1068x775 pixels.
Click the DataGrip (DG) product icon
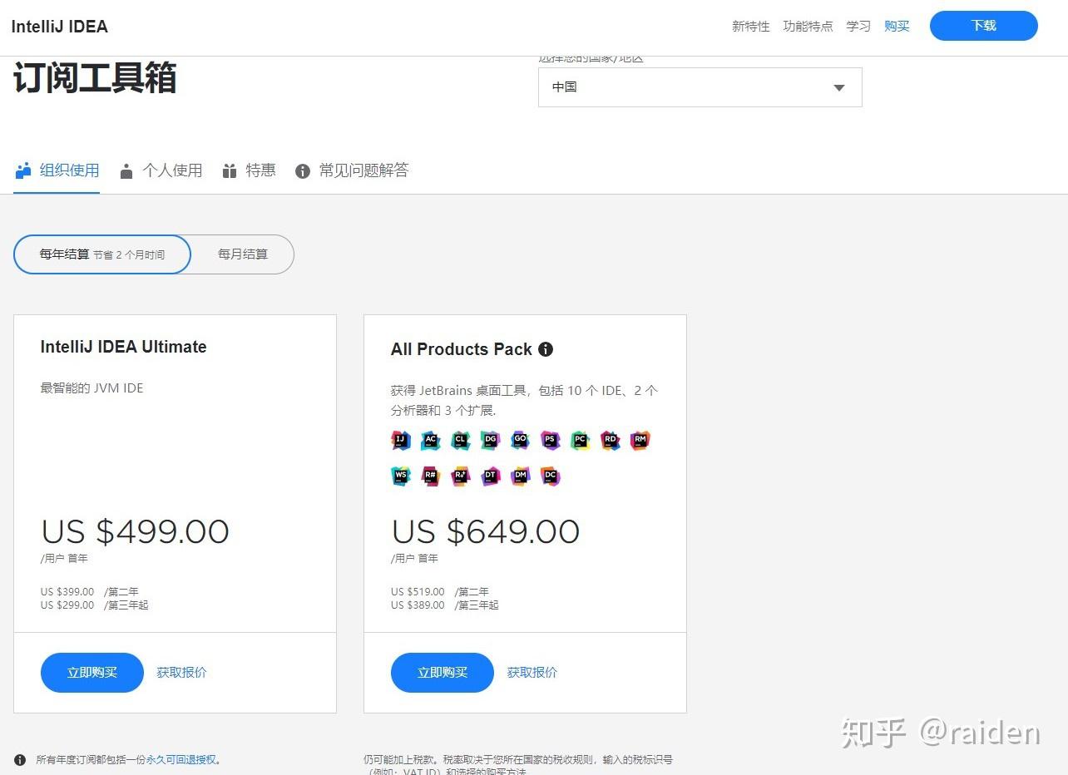(x=490, y=441)
